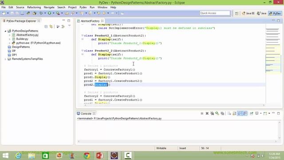Click the Terminate console icon
Image resolution: width=284 pixels, height=160 pixels.
pos(202,114)
